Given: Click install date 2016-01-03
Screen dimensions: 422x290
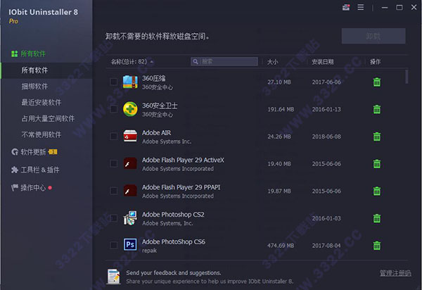Looking at the screenshot, I should [x=326, y=218].
